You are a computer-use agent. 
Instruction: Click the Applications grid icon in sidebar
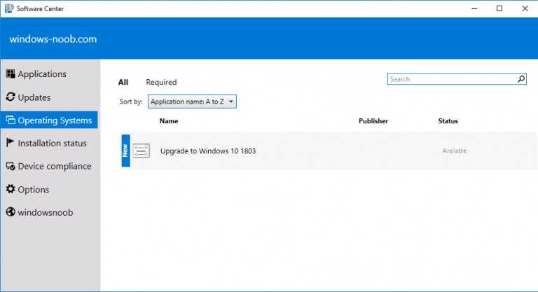(x=11, y=74)
